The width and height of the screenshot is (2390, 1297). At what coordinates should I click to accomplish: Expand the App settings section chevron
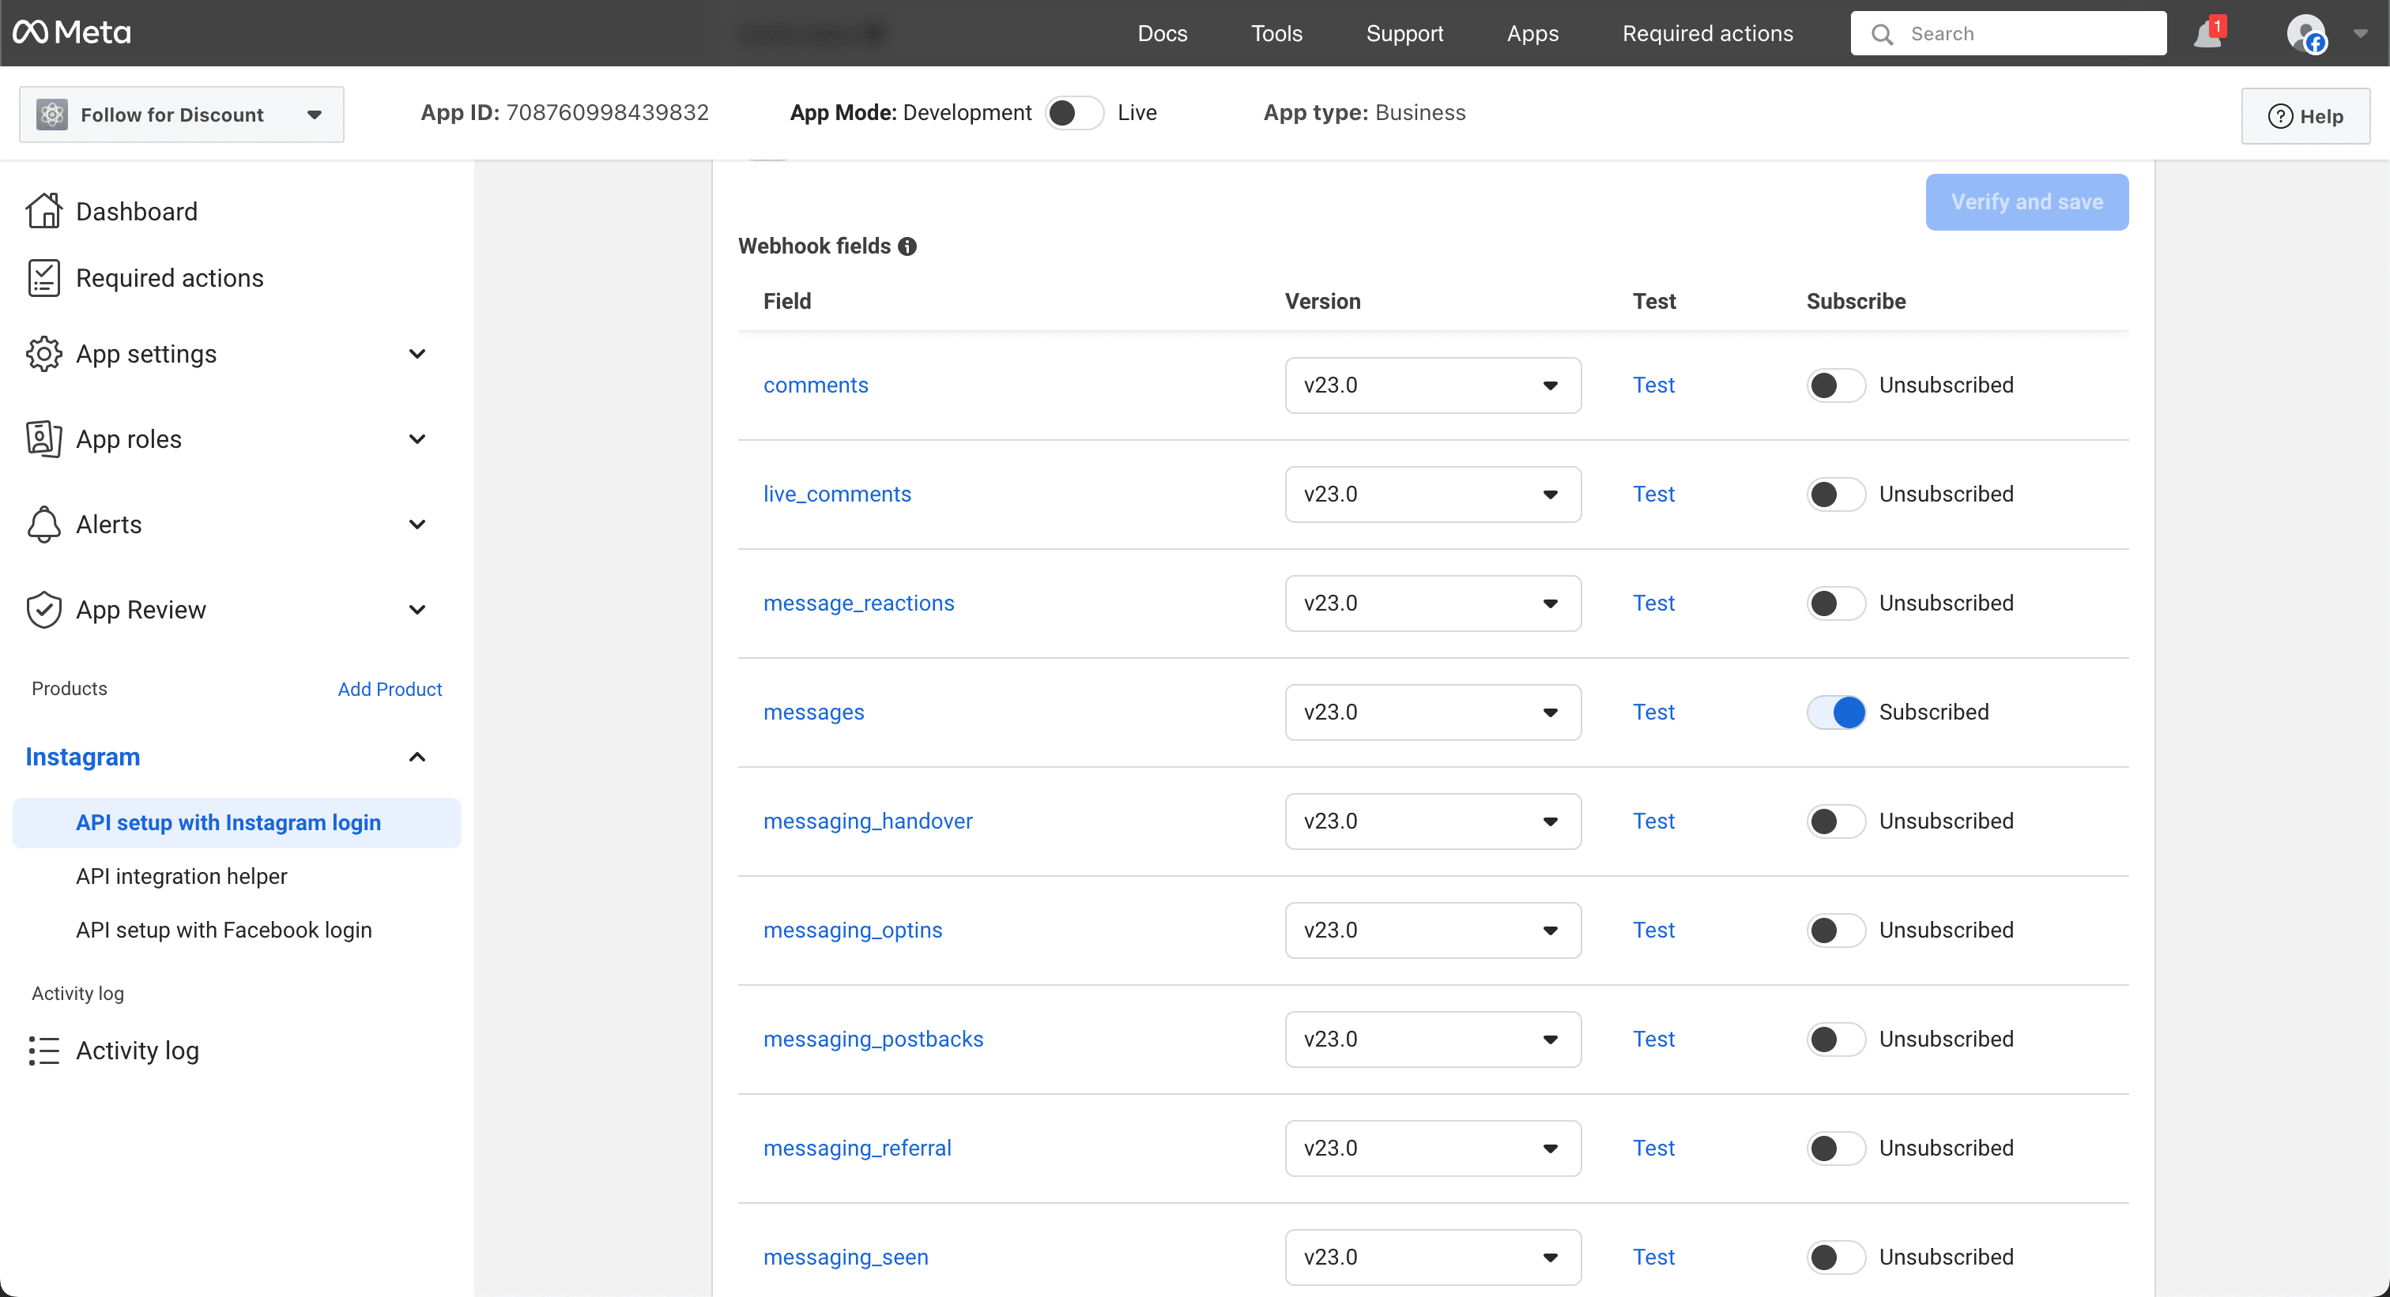pos(417,354)
